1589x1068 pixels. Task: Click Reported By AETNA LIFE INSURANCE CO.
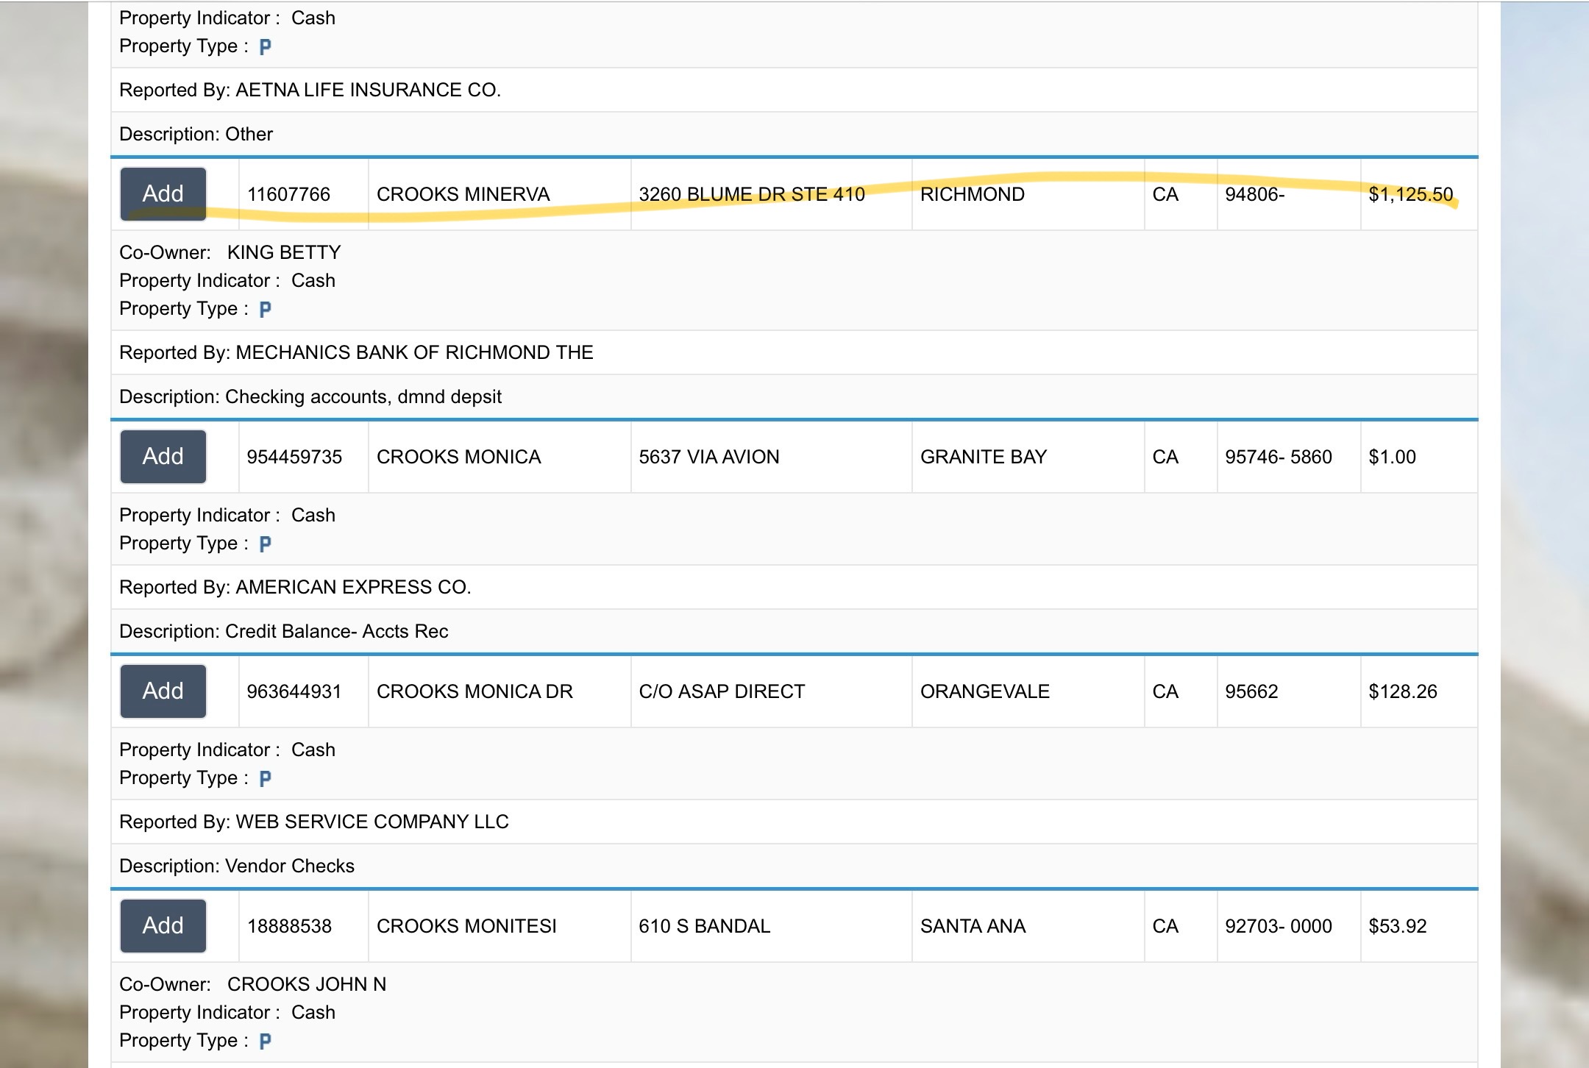tap(310, 90)
